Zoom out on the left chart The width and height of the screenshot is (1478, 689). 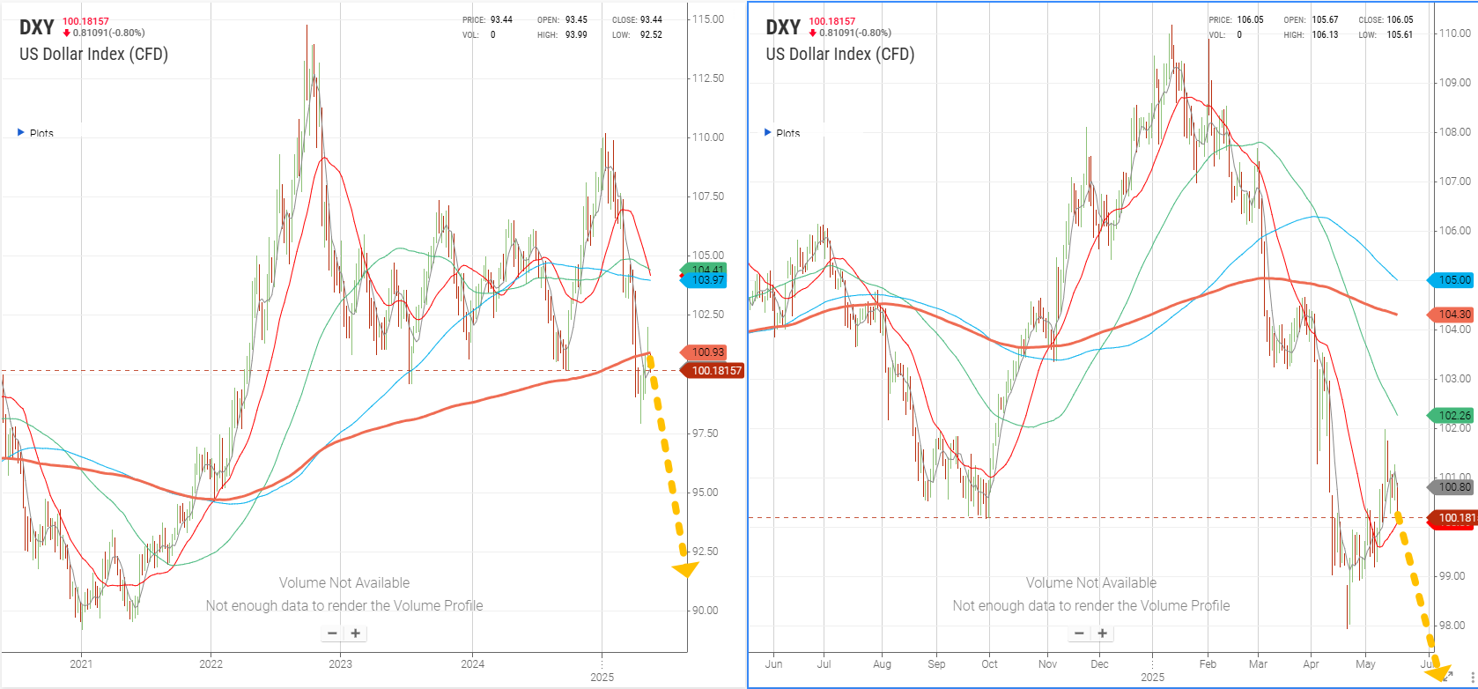pyautogui.click(x=332, y=633)
